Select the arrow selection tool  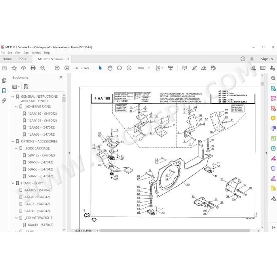[x=101, y=68]
